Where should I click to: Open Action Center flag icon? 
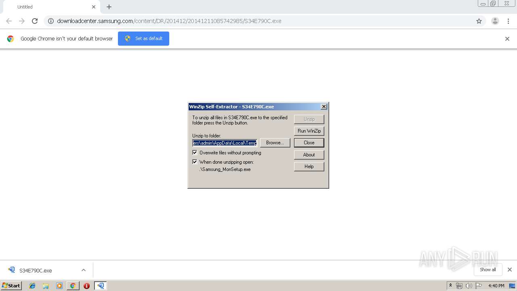tap(479, 286)
